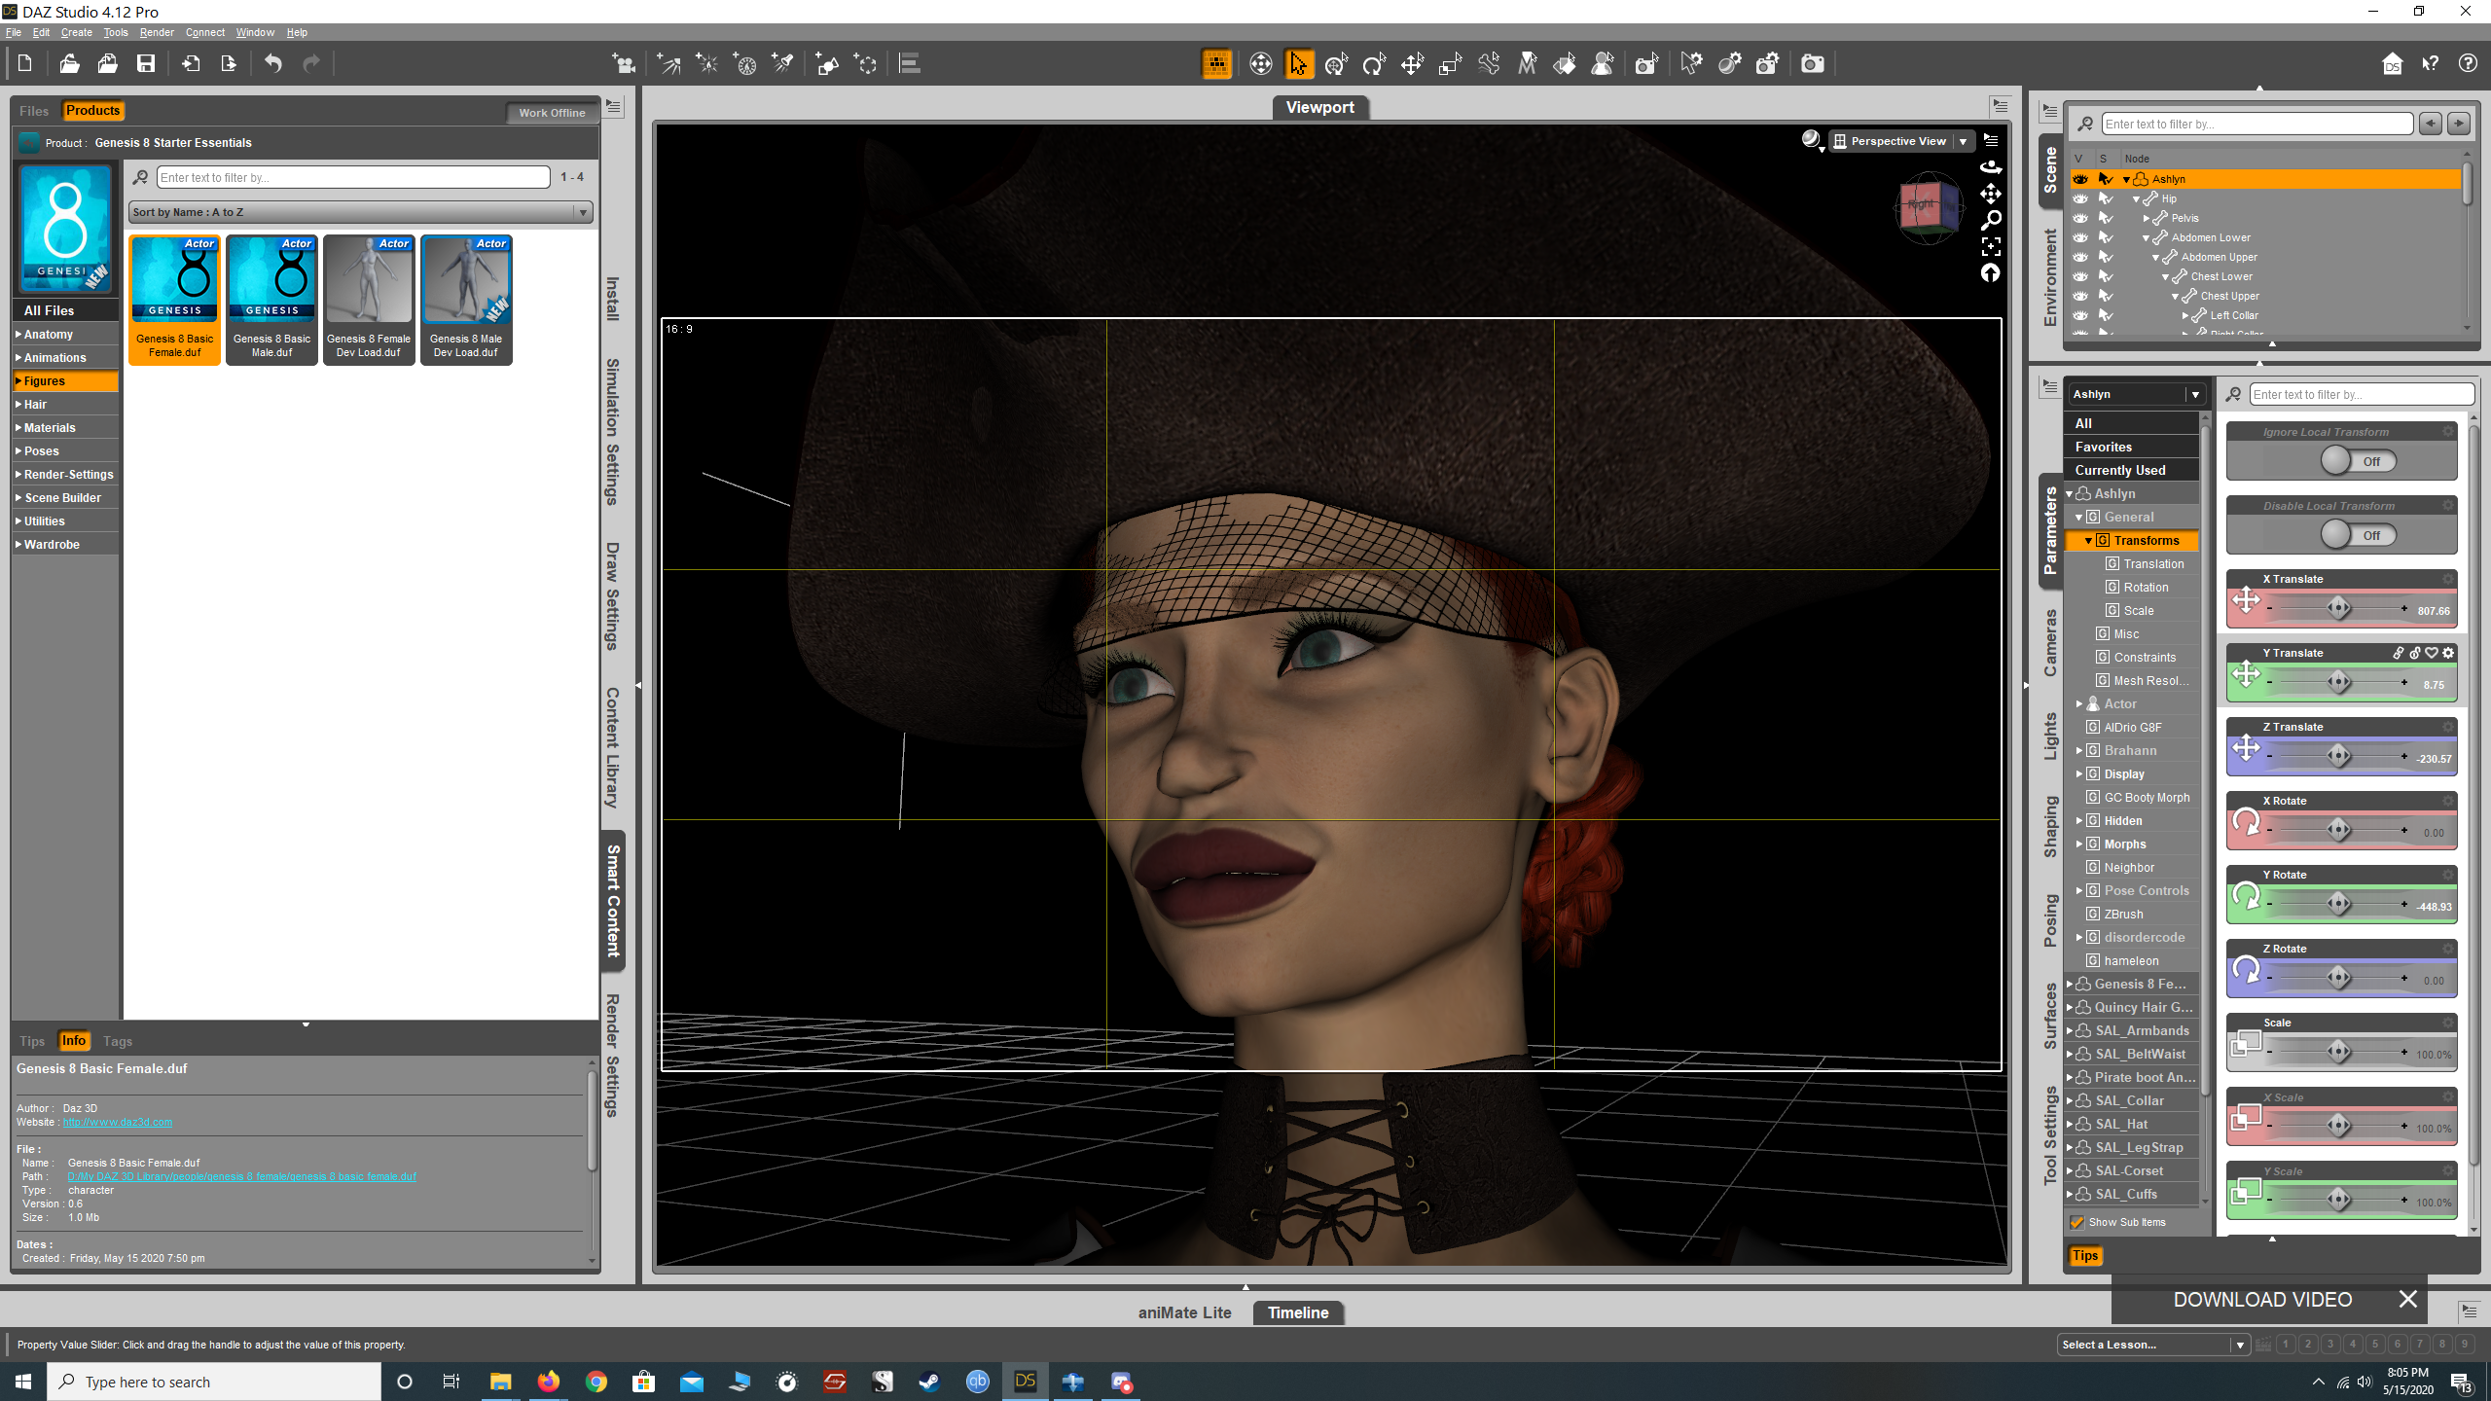Switch to the Timeline tab
This screenshot has width=2491, height=1401.
point(1298,1312)
